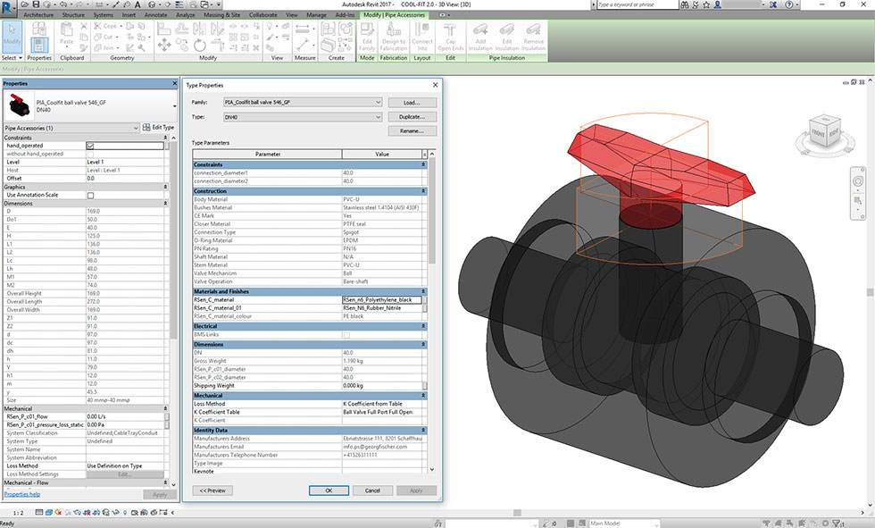Click the Help question mark icon
This screenshot has height=528, width=875.
[x=788, y=4]
